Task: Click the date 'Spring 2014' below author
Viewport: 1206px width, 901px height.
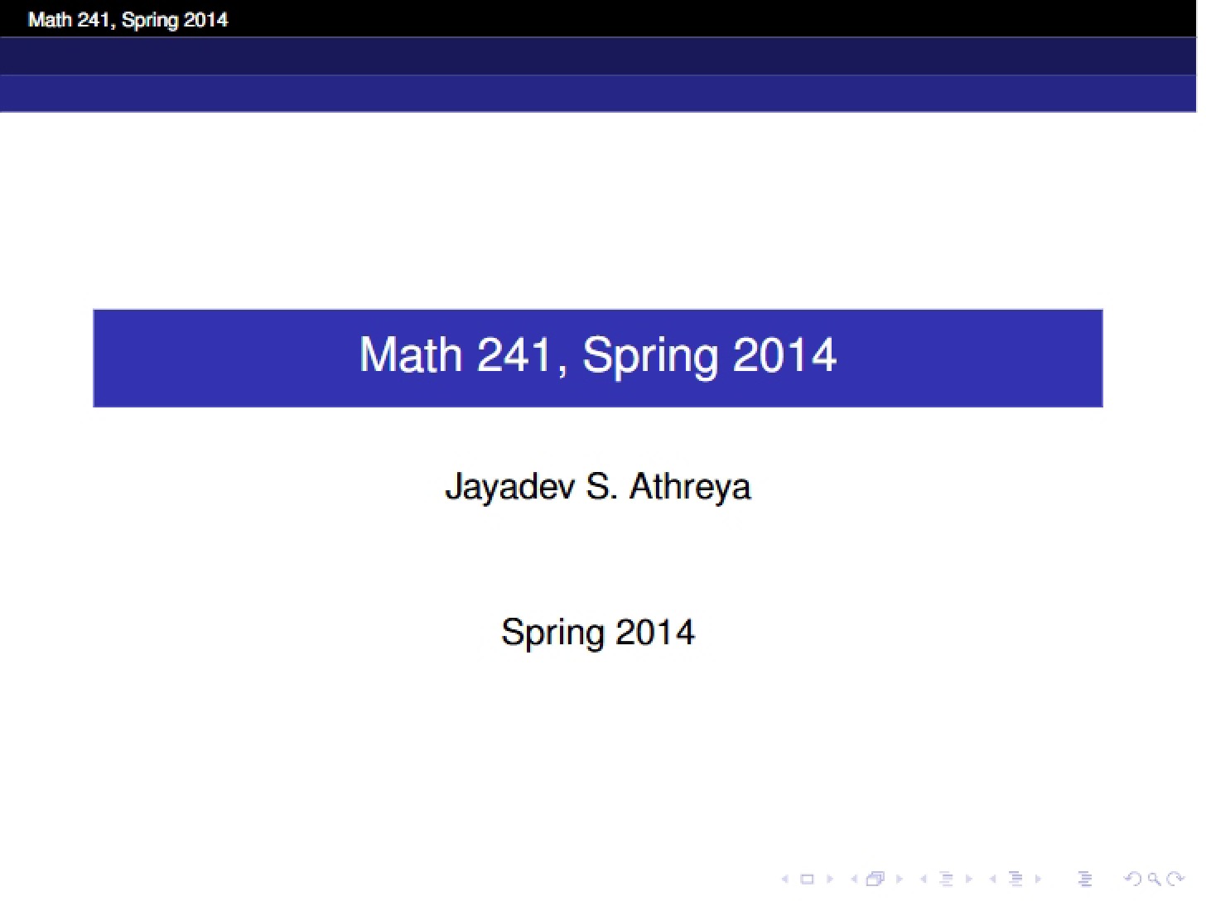Action: tap(597, 633)
